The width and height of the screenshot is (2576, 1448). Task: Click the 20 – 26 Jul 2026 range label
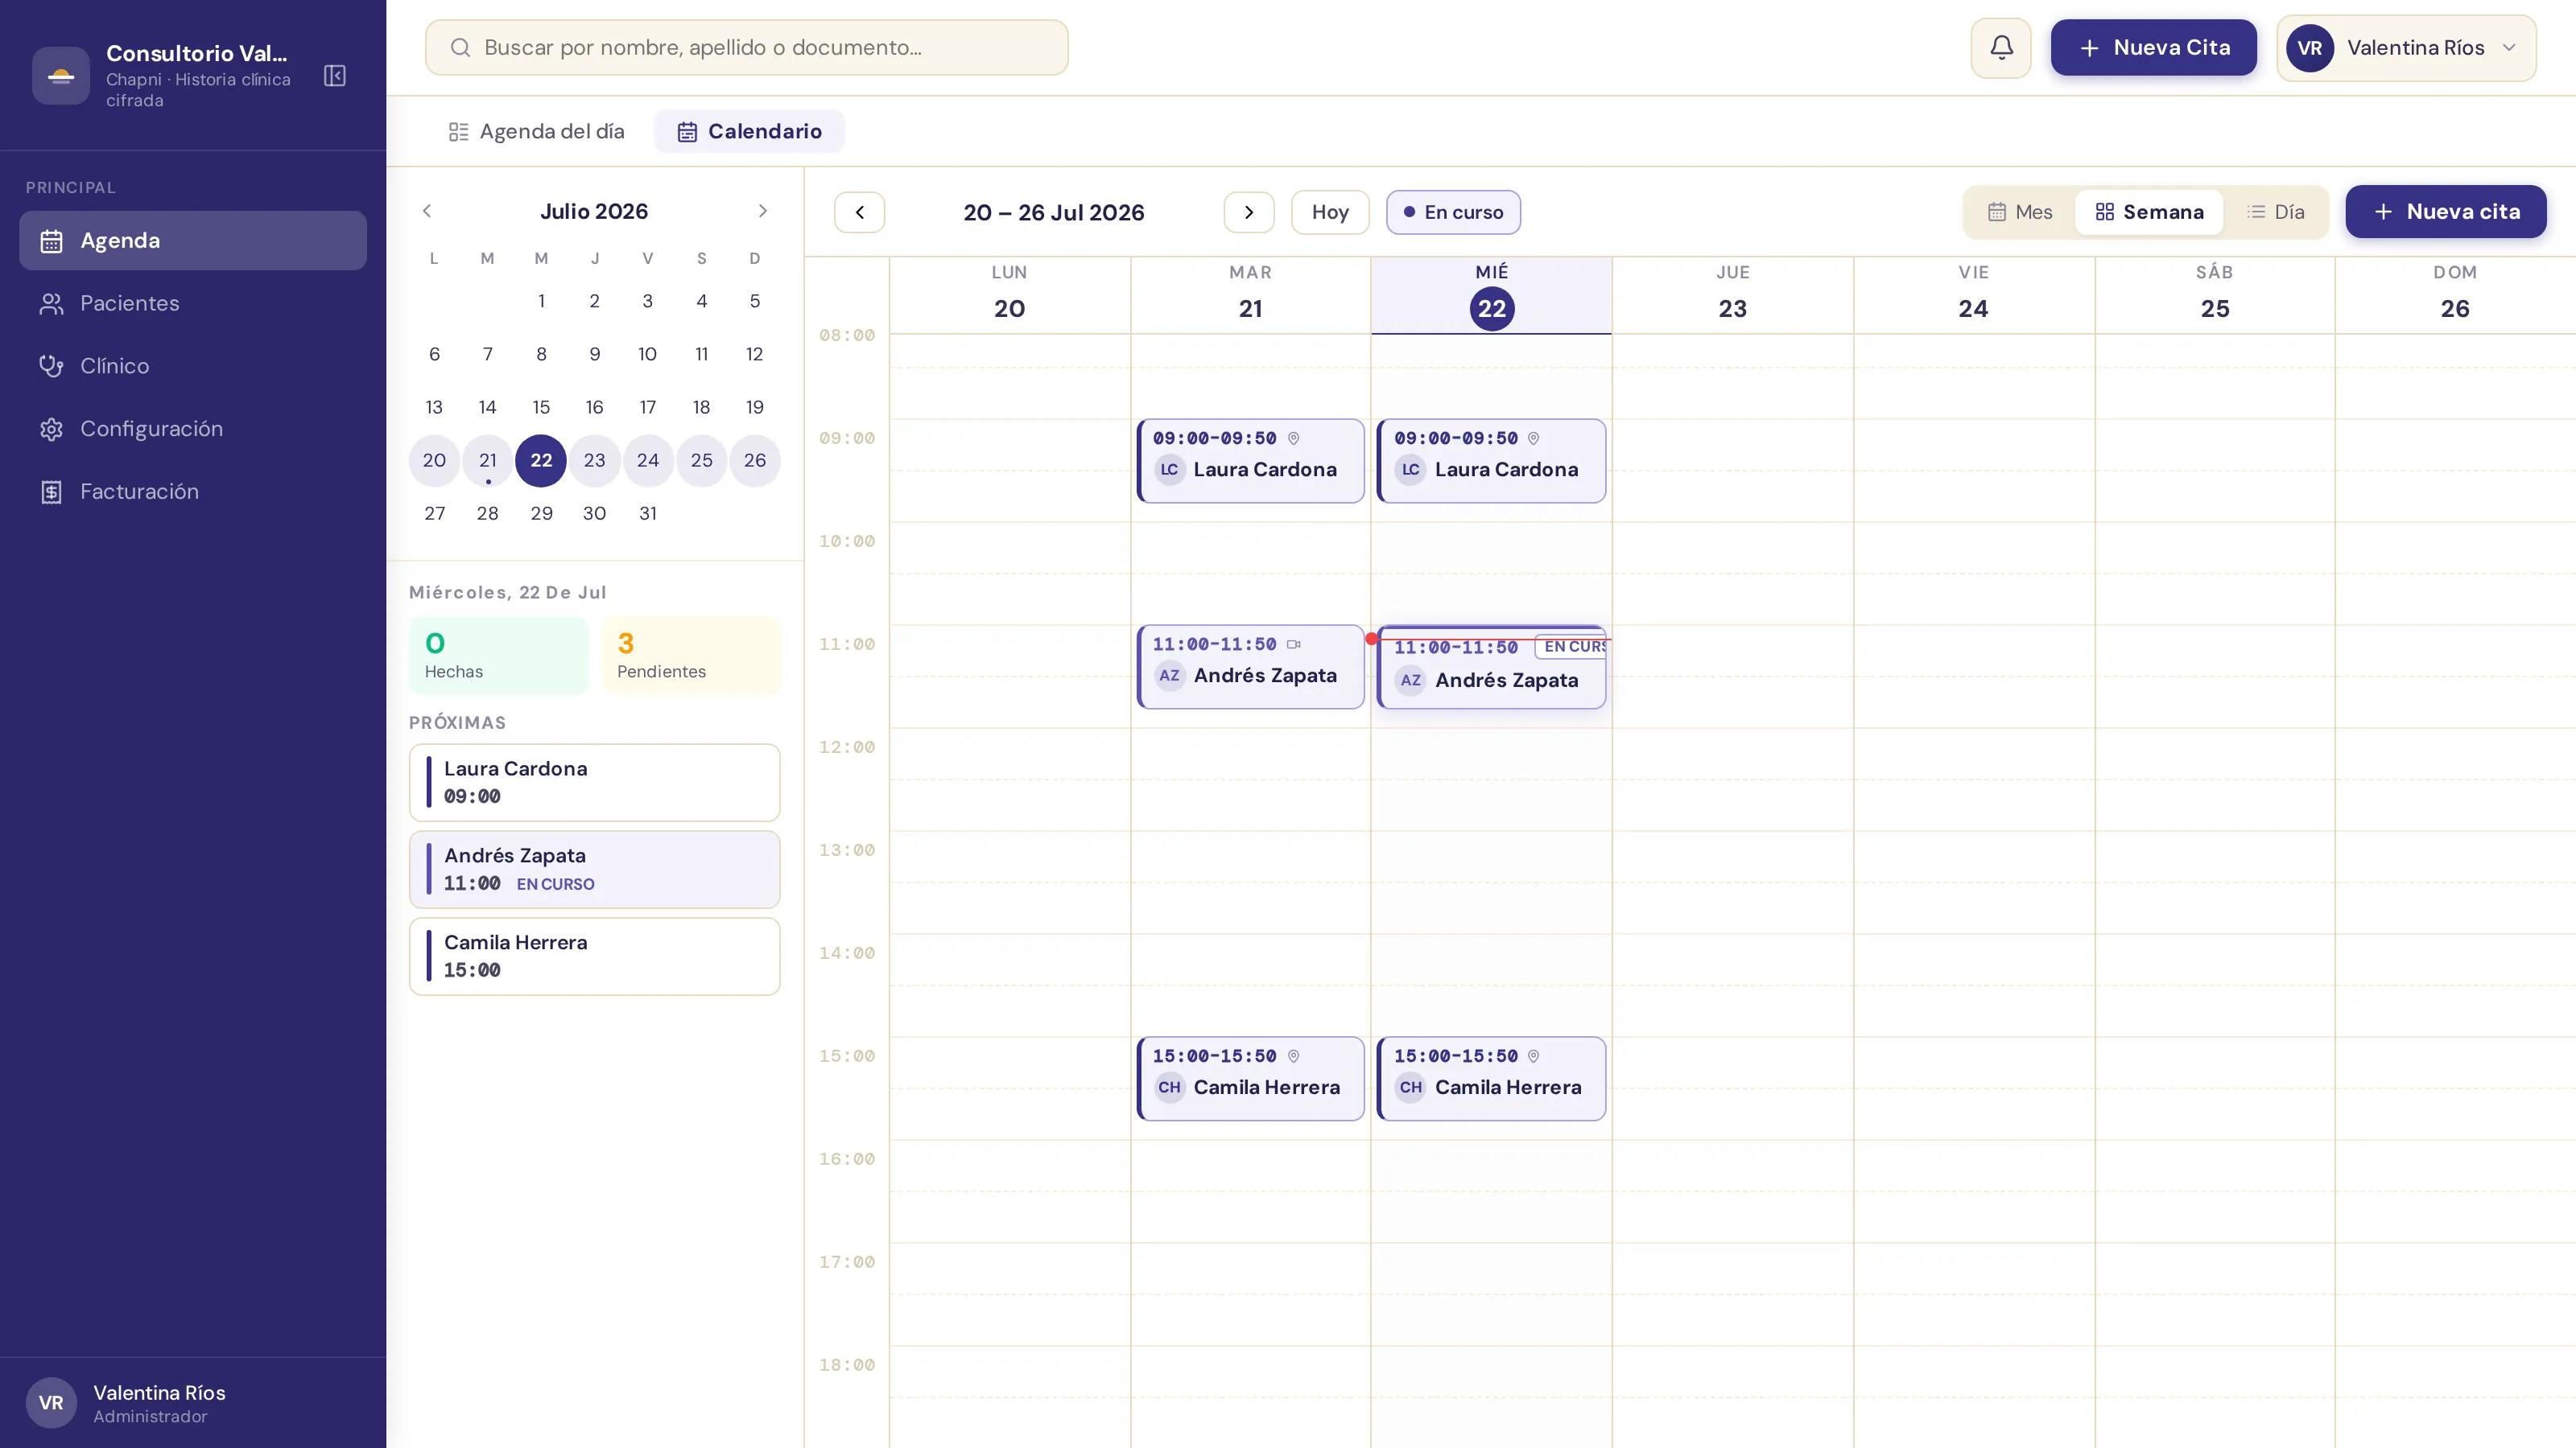point(1054,213)
